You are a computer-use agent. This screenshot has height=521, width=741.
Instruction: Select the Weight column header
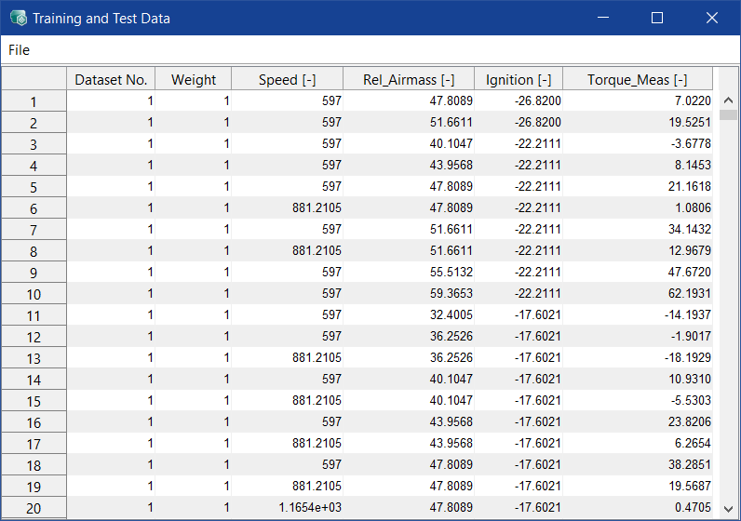(x=194, y=80)
